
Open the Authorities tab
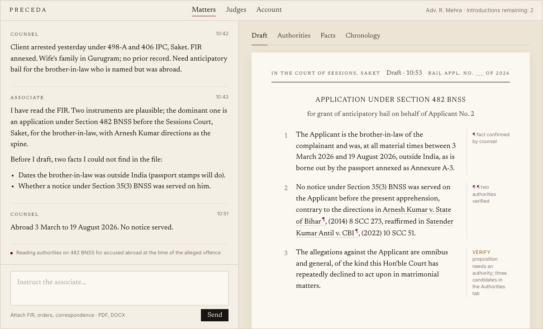coord(294,36)
